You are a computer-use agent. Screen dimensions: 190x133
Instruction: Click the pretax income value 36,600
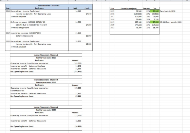(139, 19)
